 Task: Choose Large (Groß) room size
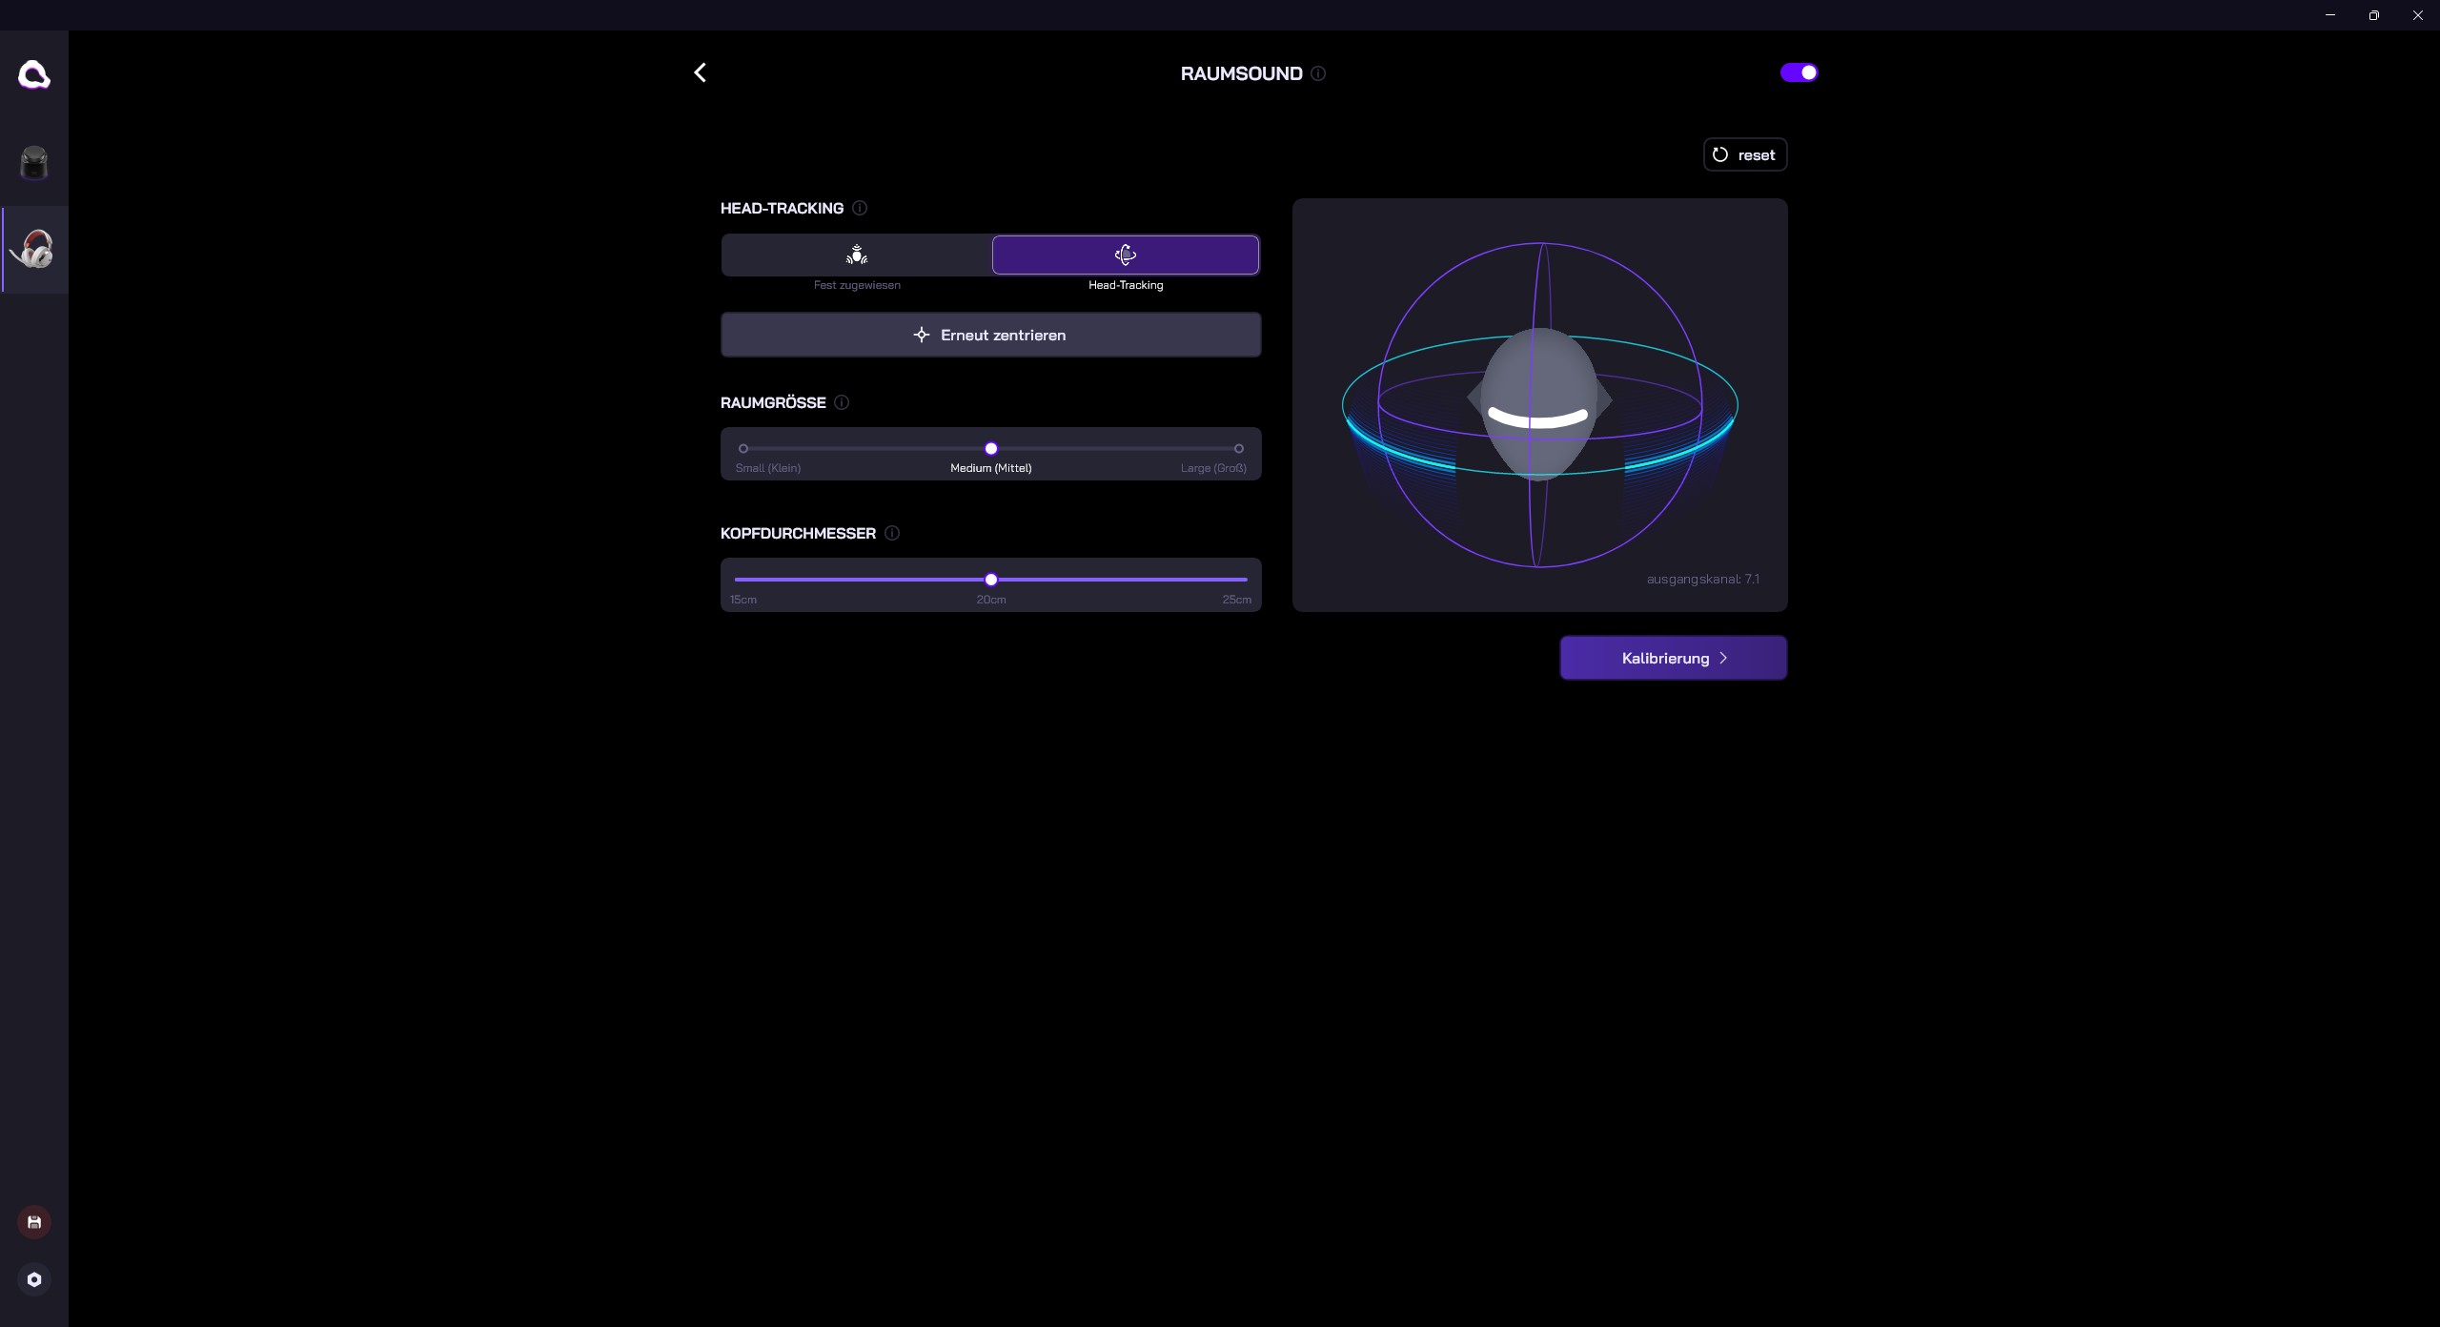[1238, 449]
